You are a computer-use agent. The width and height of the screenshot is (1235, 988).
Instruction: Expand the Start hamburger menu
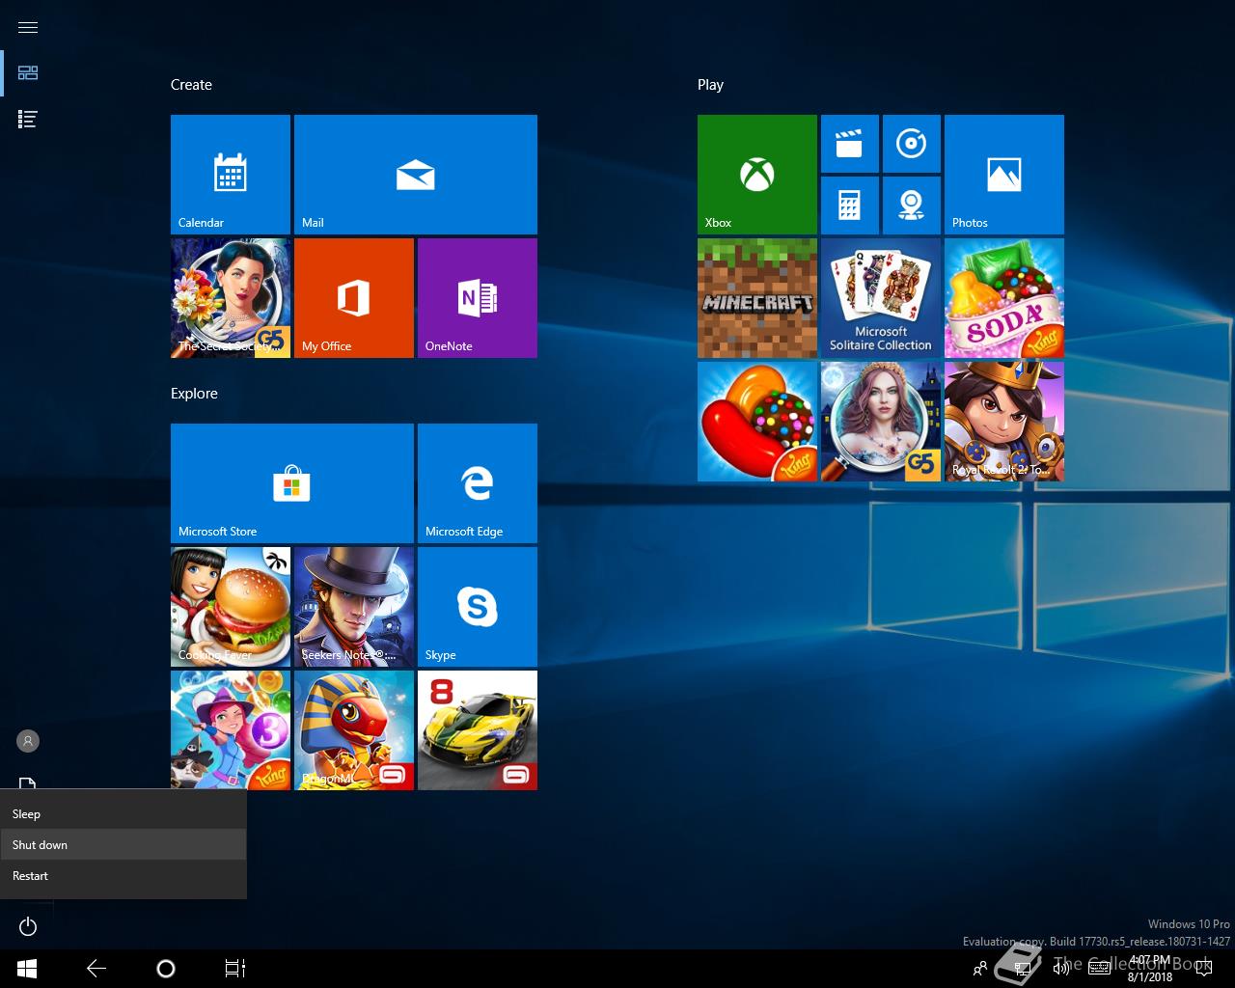28,27
